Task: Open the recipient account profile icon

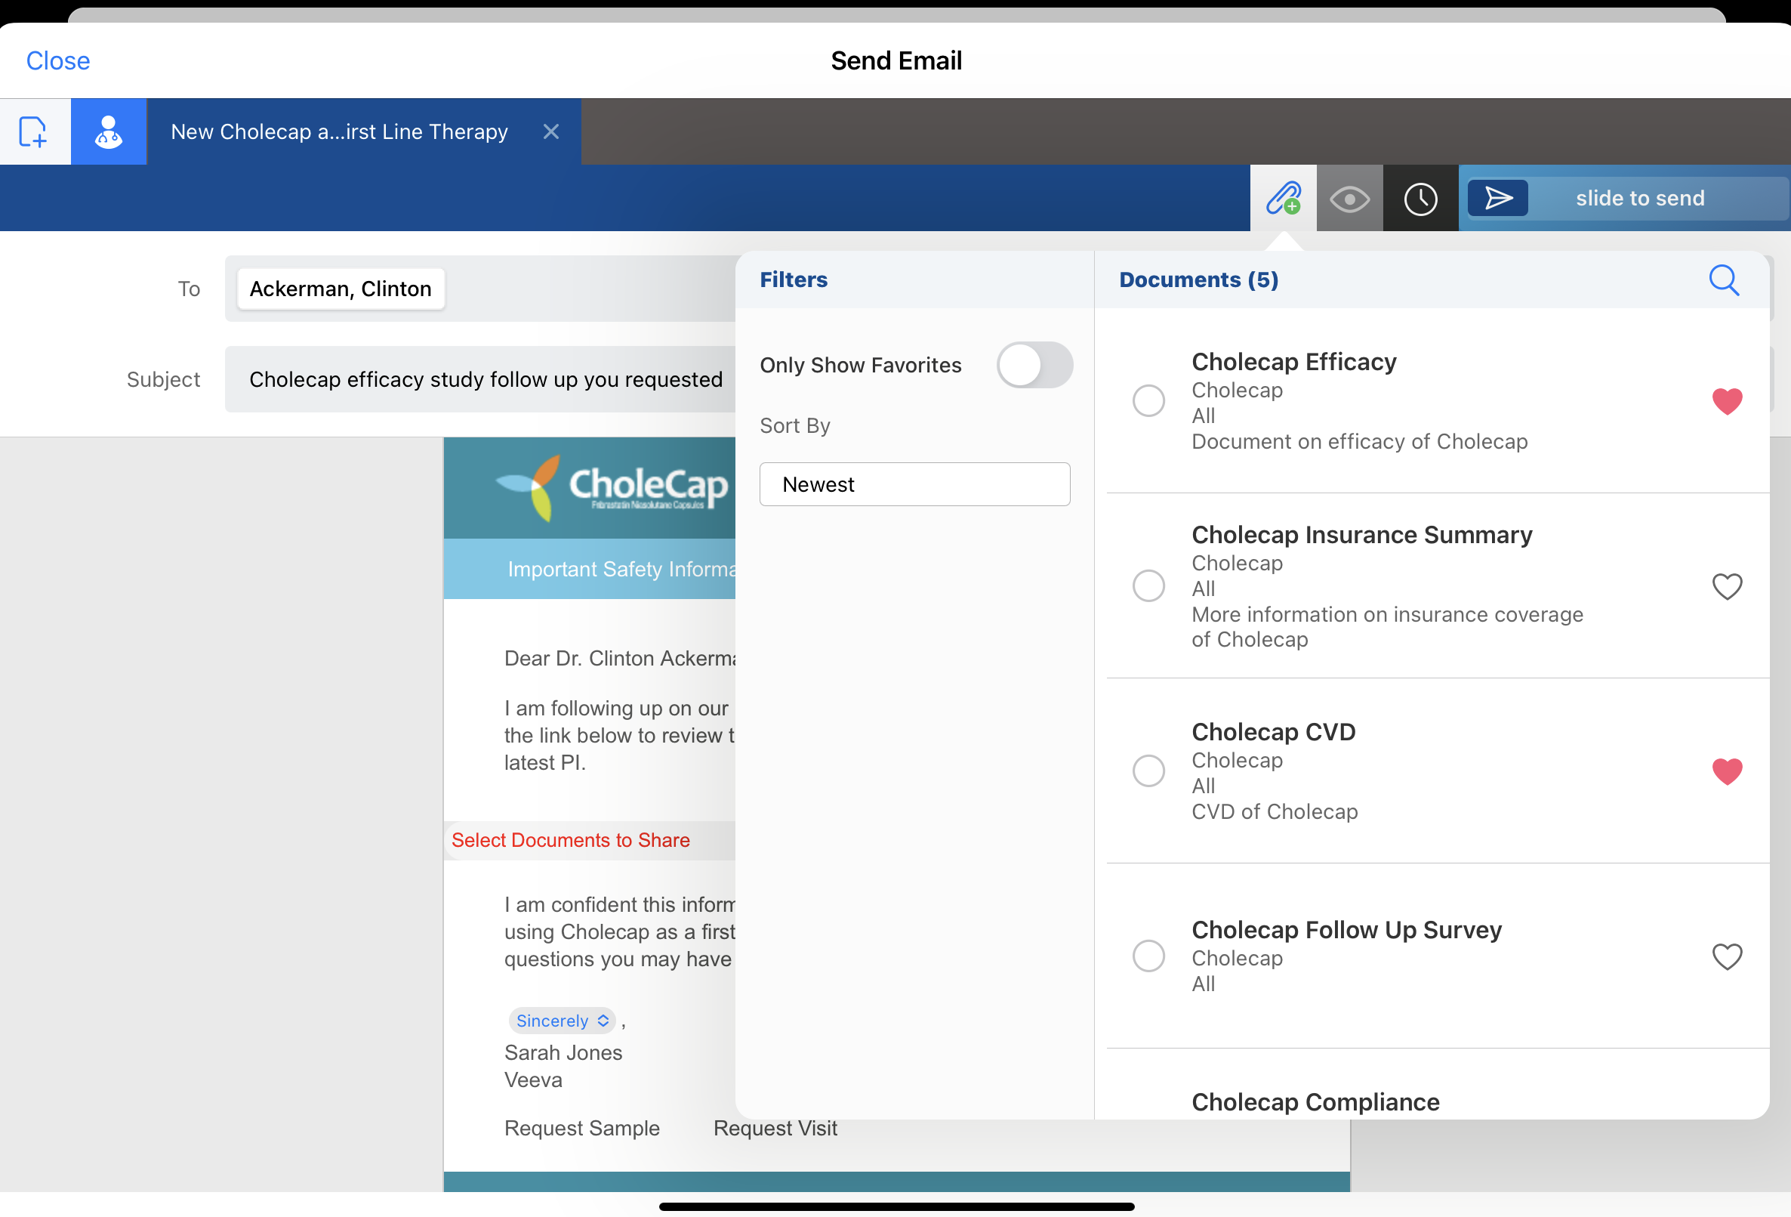Action: [x=109, y=132]
